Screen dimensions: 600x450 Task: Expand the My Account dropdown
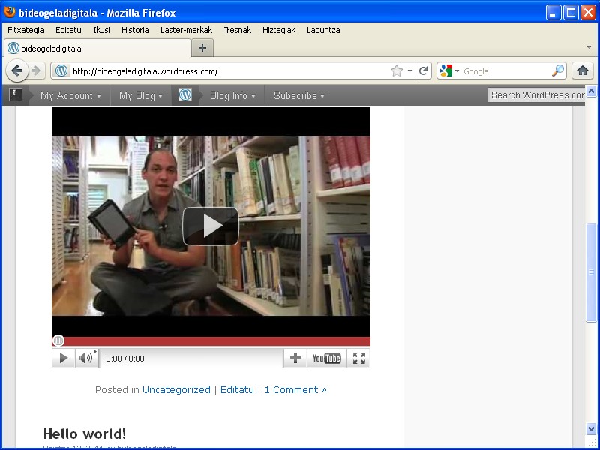70,95
